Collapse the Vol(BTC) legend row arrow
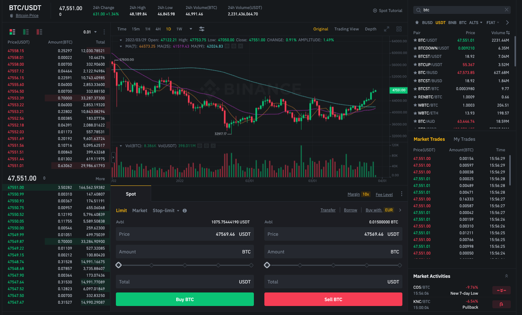This screenshot has height=315, width=522. click(x=121, y=146)
